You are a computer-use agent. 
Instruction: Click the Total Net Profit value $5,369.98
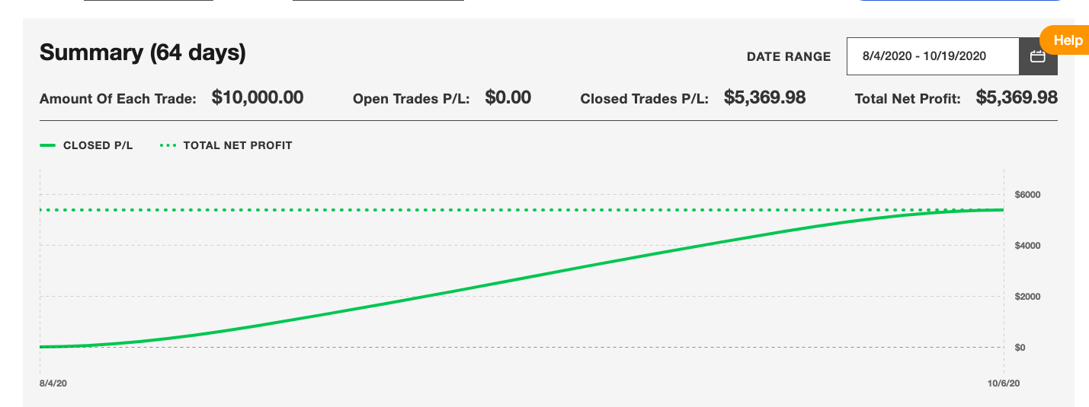point(1017,97)
